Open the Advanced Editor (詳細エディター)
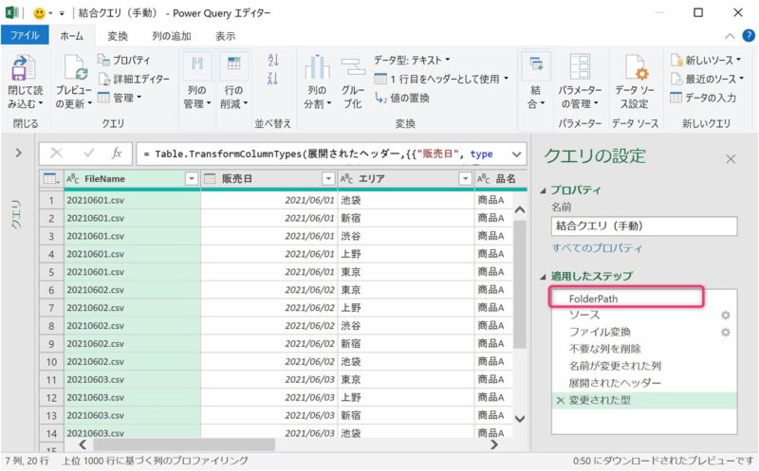This screenshot has height=471, width=759. click(134, 79)
